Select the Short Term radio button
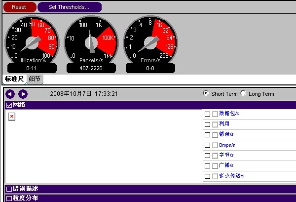Screen dimensions: 296x202 tap(206, 93)
